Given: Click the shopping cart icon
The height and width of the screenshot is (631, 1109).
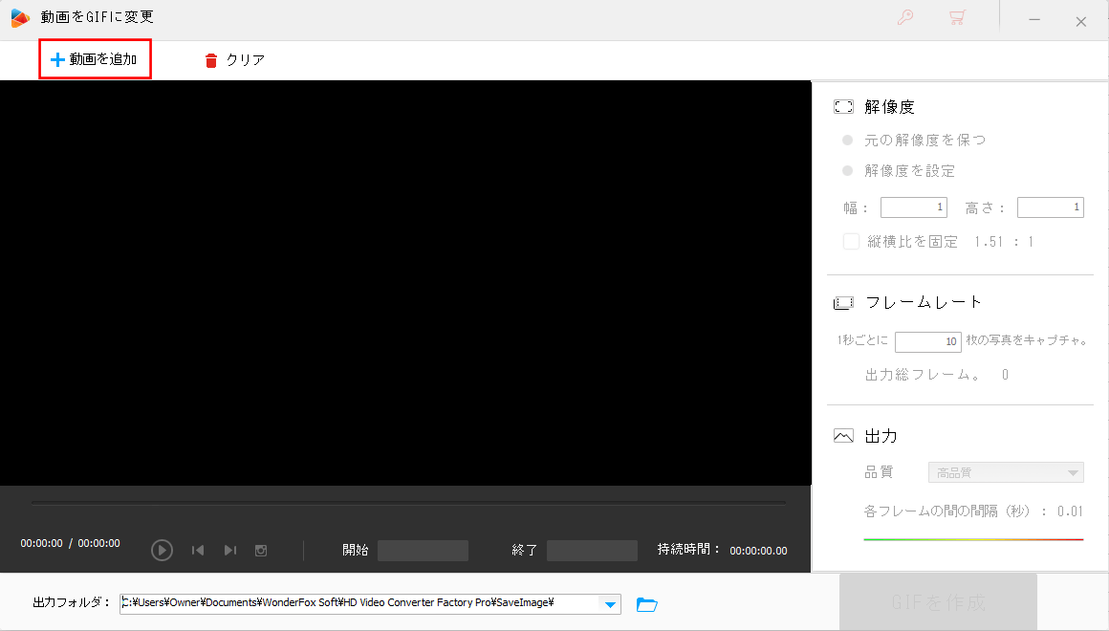Looking at the screenshot, I should (956, 18).
